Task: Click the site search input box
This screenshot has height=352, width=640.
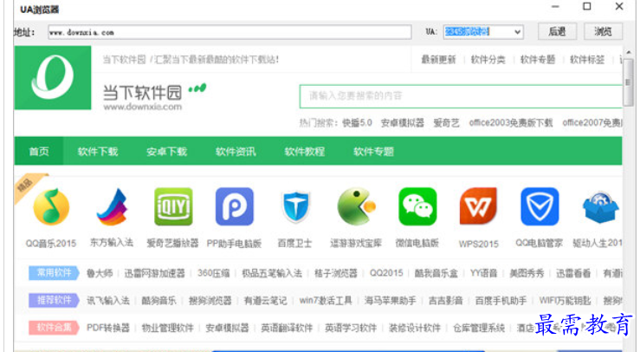Action: coord(461,96)
